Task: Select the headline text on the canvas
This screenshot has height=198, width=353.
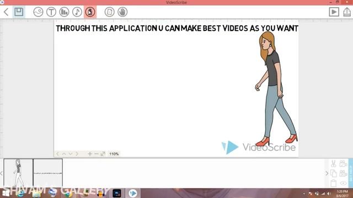Action: pos(177,28)
